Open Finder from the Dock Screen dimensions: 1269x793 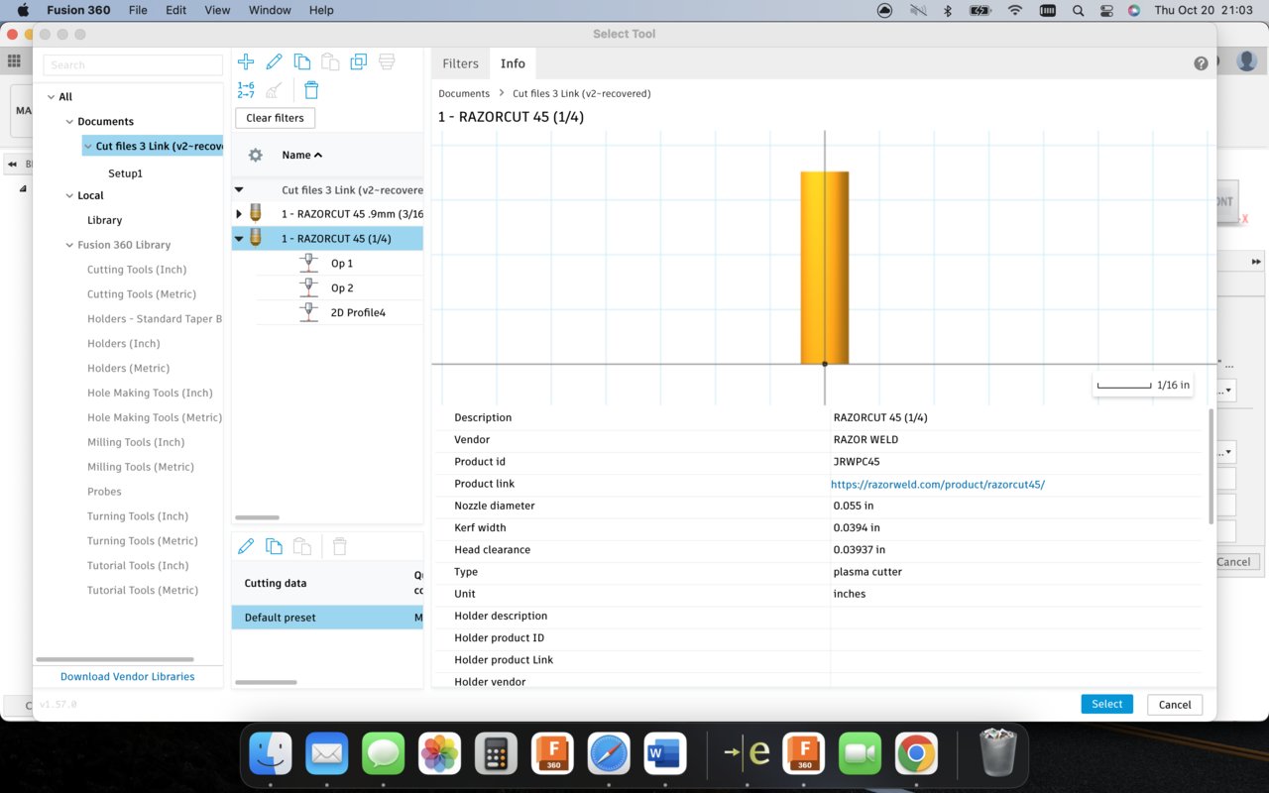(x=271, y=753)
